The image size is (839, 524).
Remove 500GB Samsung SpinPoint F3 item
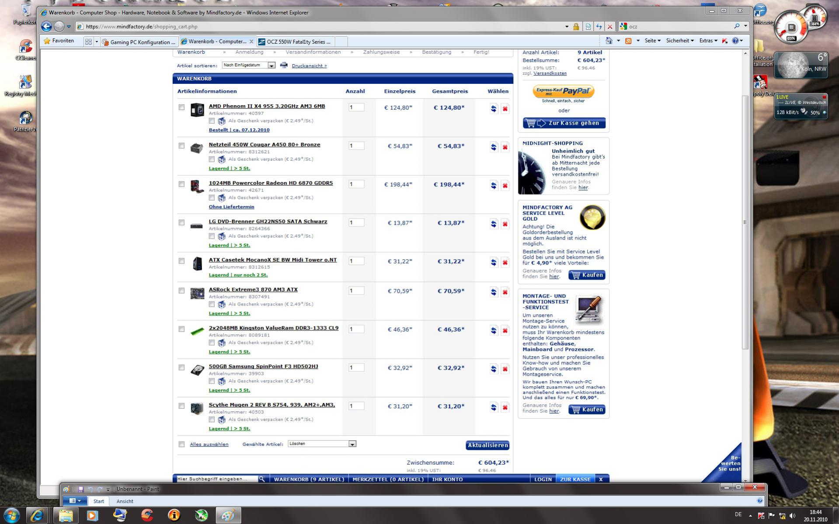pos(505,369)
